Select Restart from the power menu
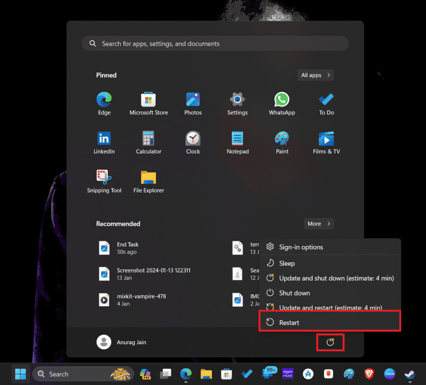 [x=289, y=322]
